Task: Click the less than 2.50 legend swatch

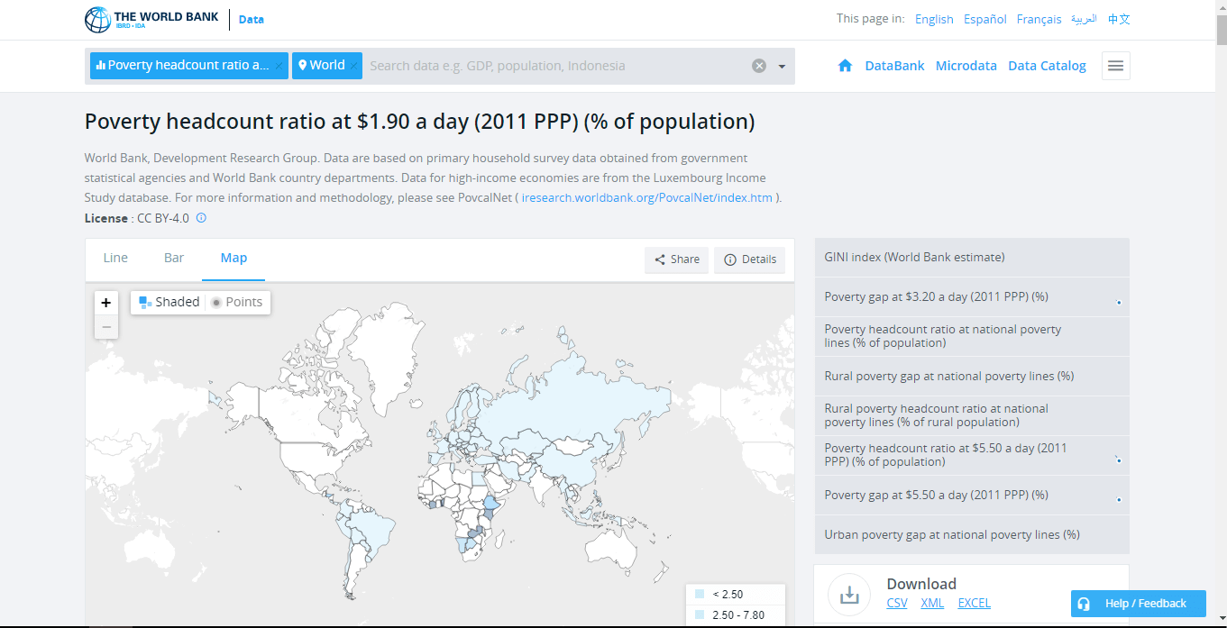Action: tap(700, 595)
